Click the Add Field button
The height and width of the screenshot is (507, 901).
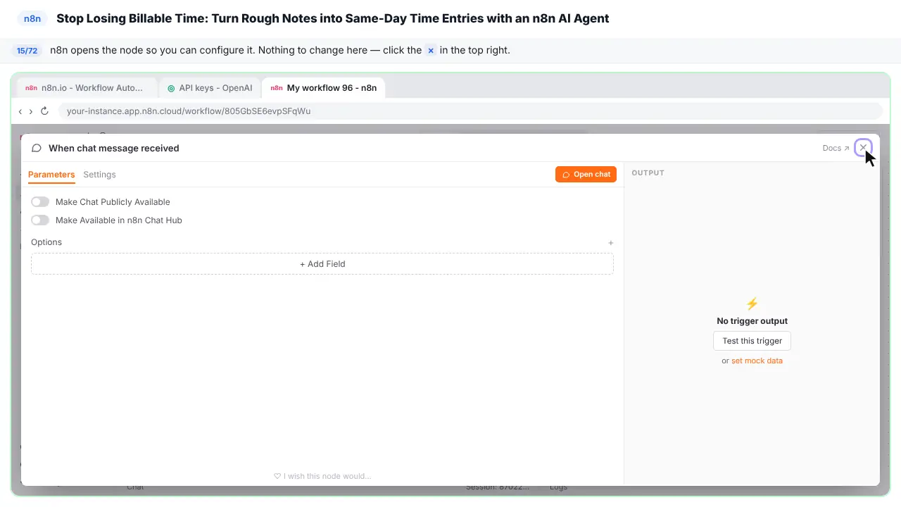coord(322,264)
